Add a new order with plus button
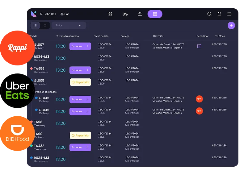 [231, 25]
